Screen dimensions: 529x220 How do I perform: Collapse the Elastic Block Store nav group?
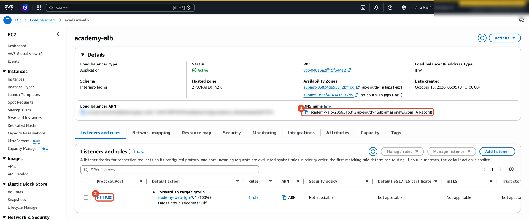pyautogui.click(x=4, y=184)
